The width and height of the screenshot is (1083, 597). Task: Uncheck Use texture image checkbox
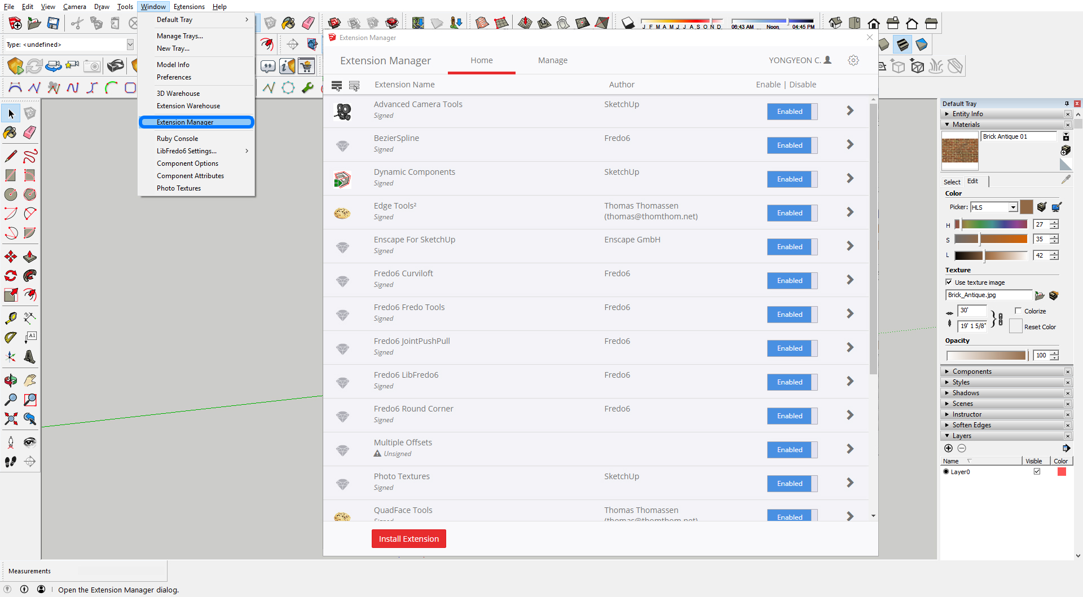(949, 282)
